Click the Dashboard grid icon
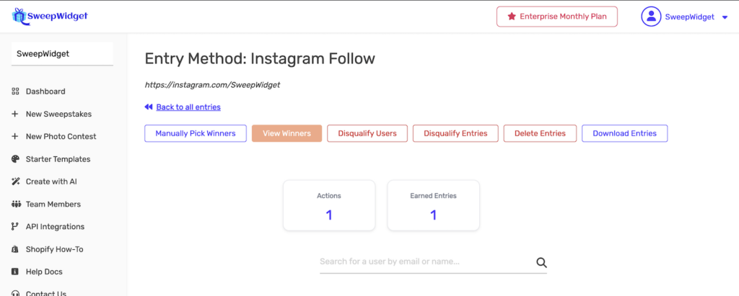This screenshot has height=296, width=739. pyautogui.click(x=15, y=91)
